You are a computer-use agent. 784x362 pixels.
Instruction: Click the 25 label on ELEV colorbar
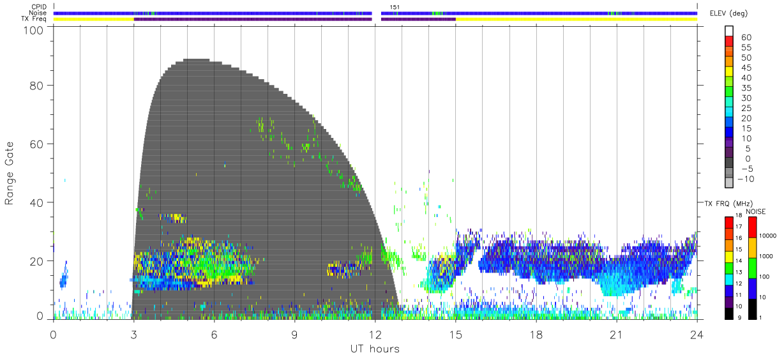(x=745, y=108)
